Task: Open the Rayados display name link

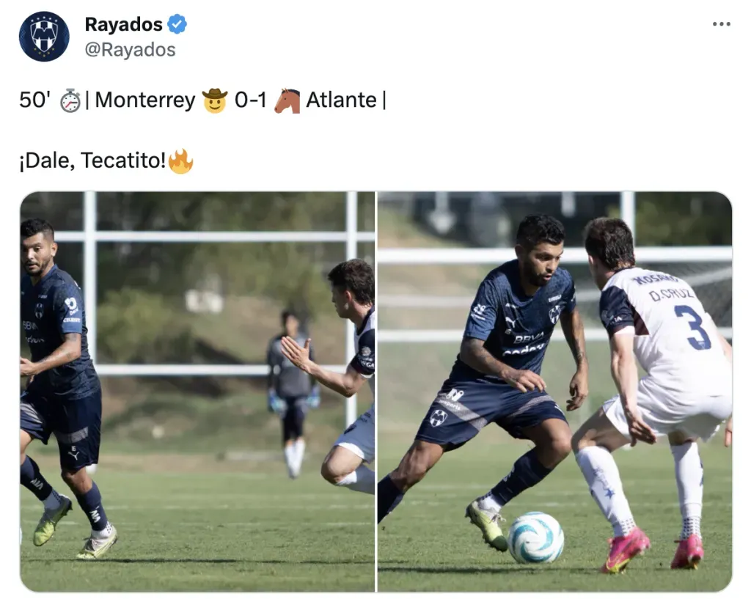Action: click(123, 24)
